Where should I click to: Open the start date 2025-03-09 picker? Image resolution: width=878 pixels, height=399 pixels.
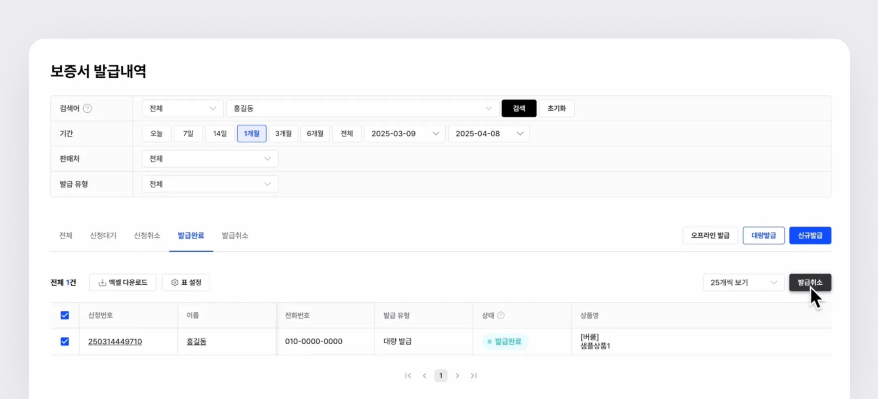pyautogui.click(x=404, y=133)
